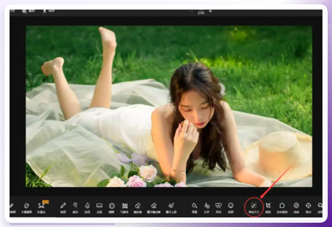Select the focus target crosshair tool

click(308, 208)
